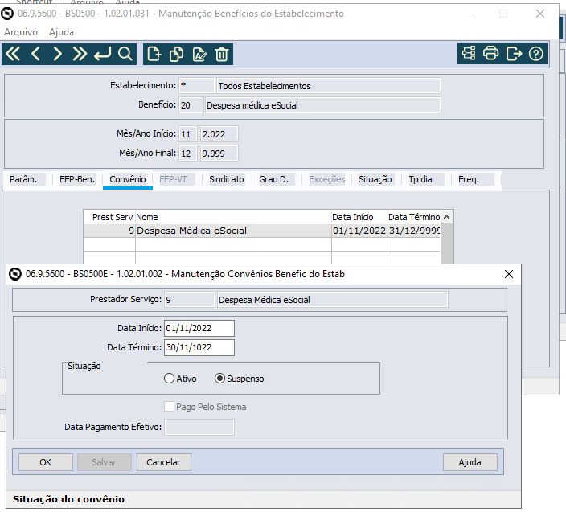Click the Data Pagamento Efetivo field
The width and height of the screenshot is (566, 512).
[199, 427]
